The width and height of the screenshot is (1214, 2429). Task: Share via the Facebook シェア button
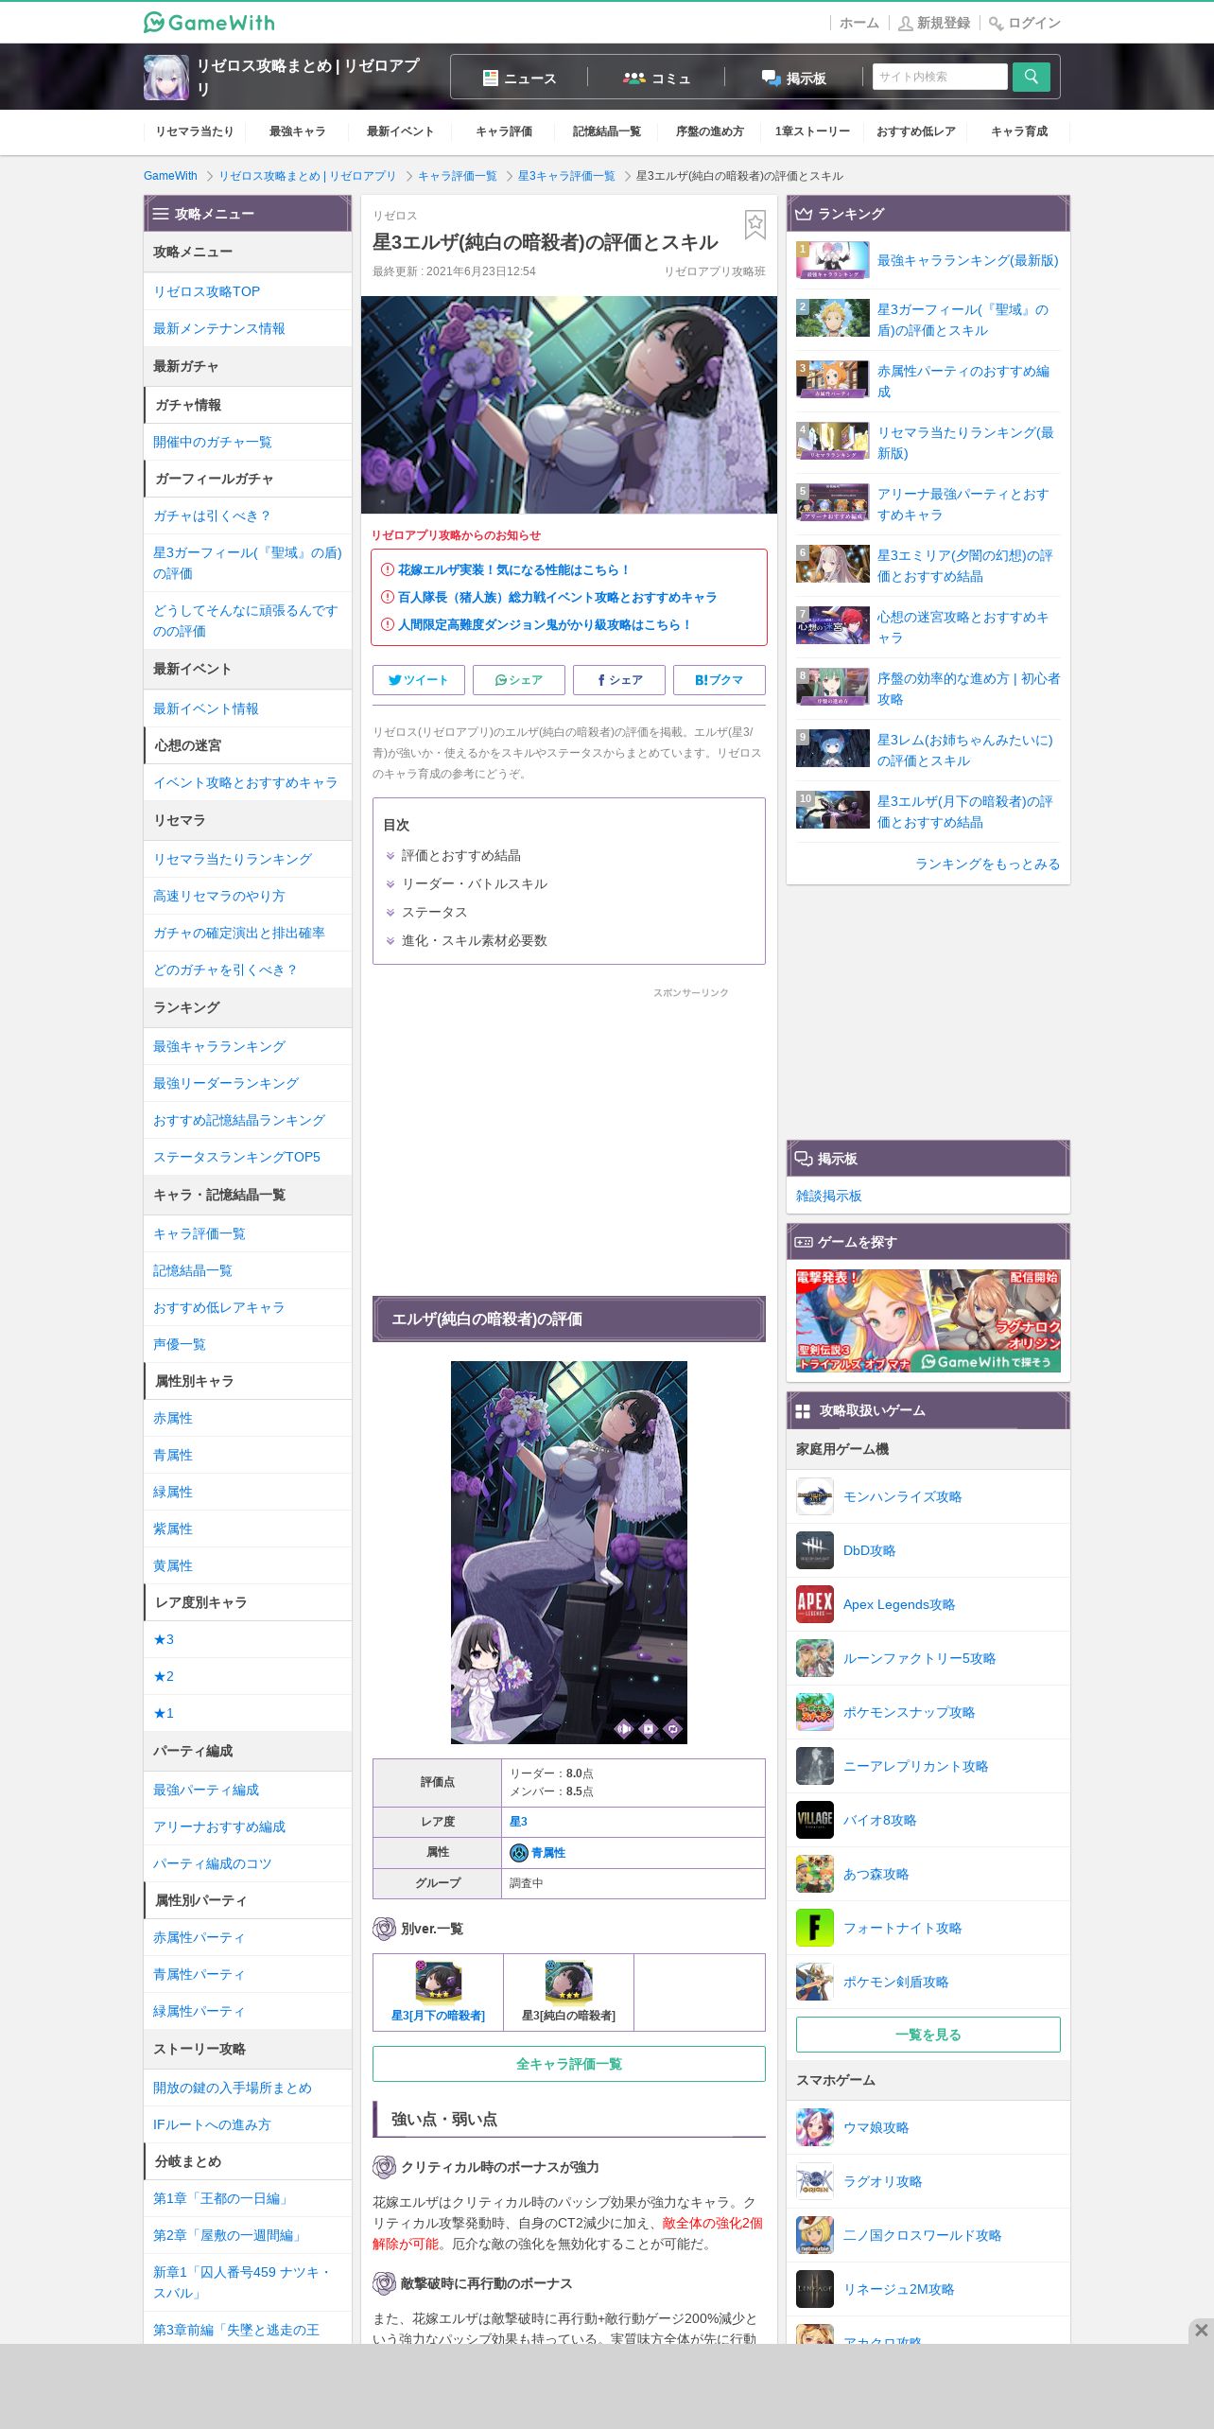pyautogui.click(x=619, y=679)
